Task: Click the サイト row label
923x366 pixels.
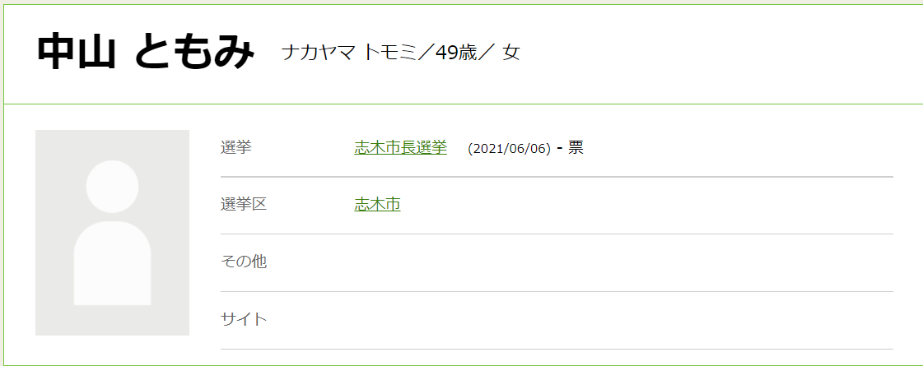Action: coord(244,320)
